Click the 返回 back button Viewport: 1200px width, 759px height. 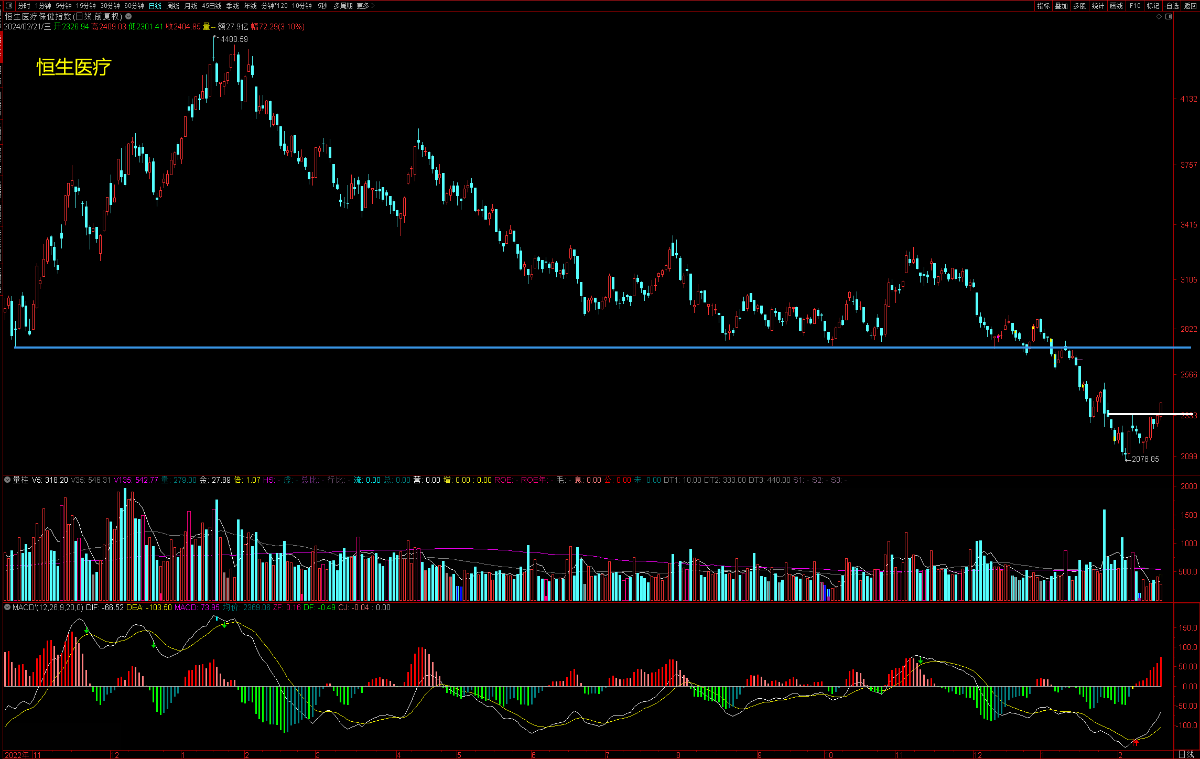click(1190, 6)
